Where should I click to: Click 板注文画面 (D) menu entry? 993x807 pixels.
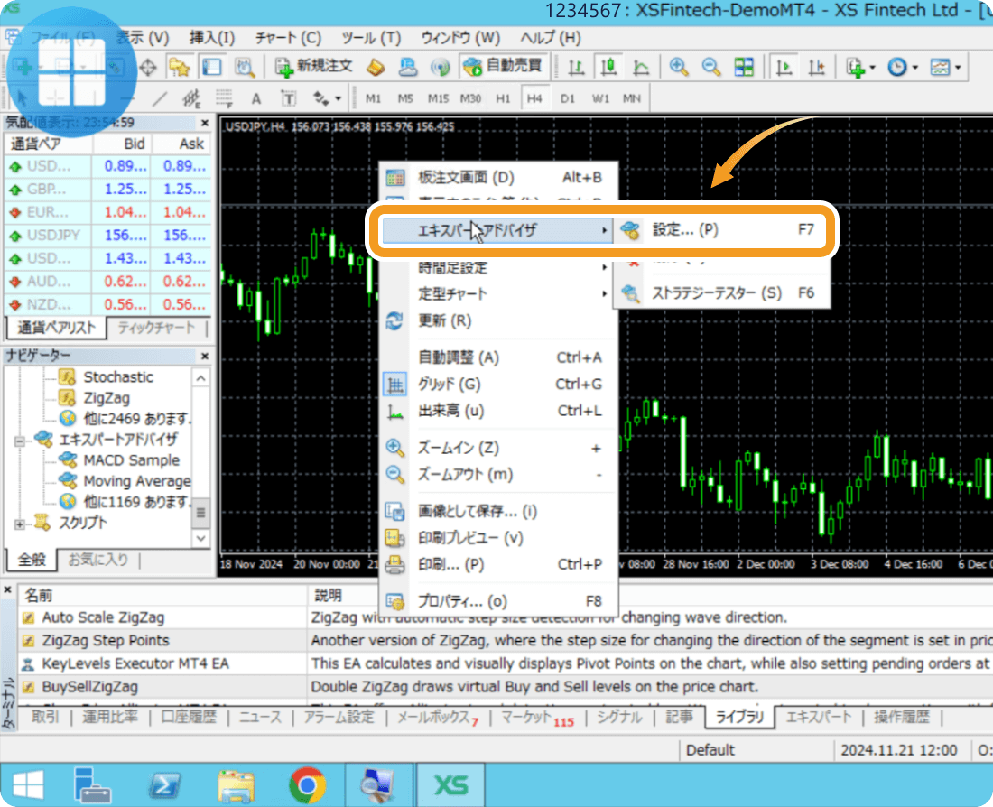click(x=497, y=177)
